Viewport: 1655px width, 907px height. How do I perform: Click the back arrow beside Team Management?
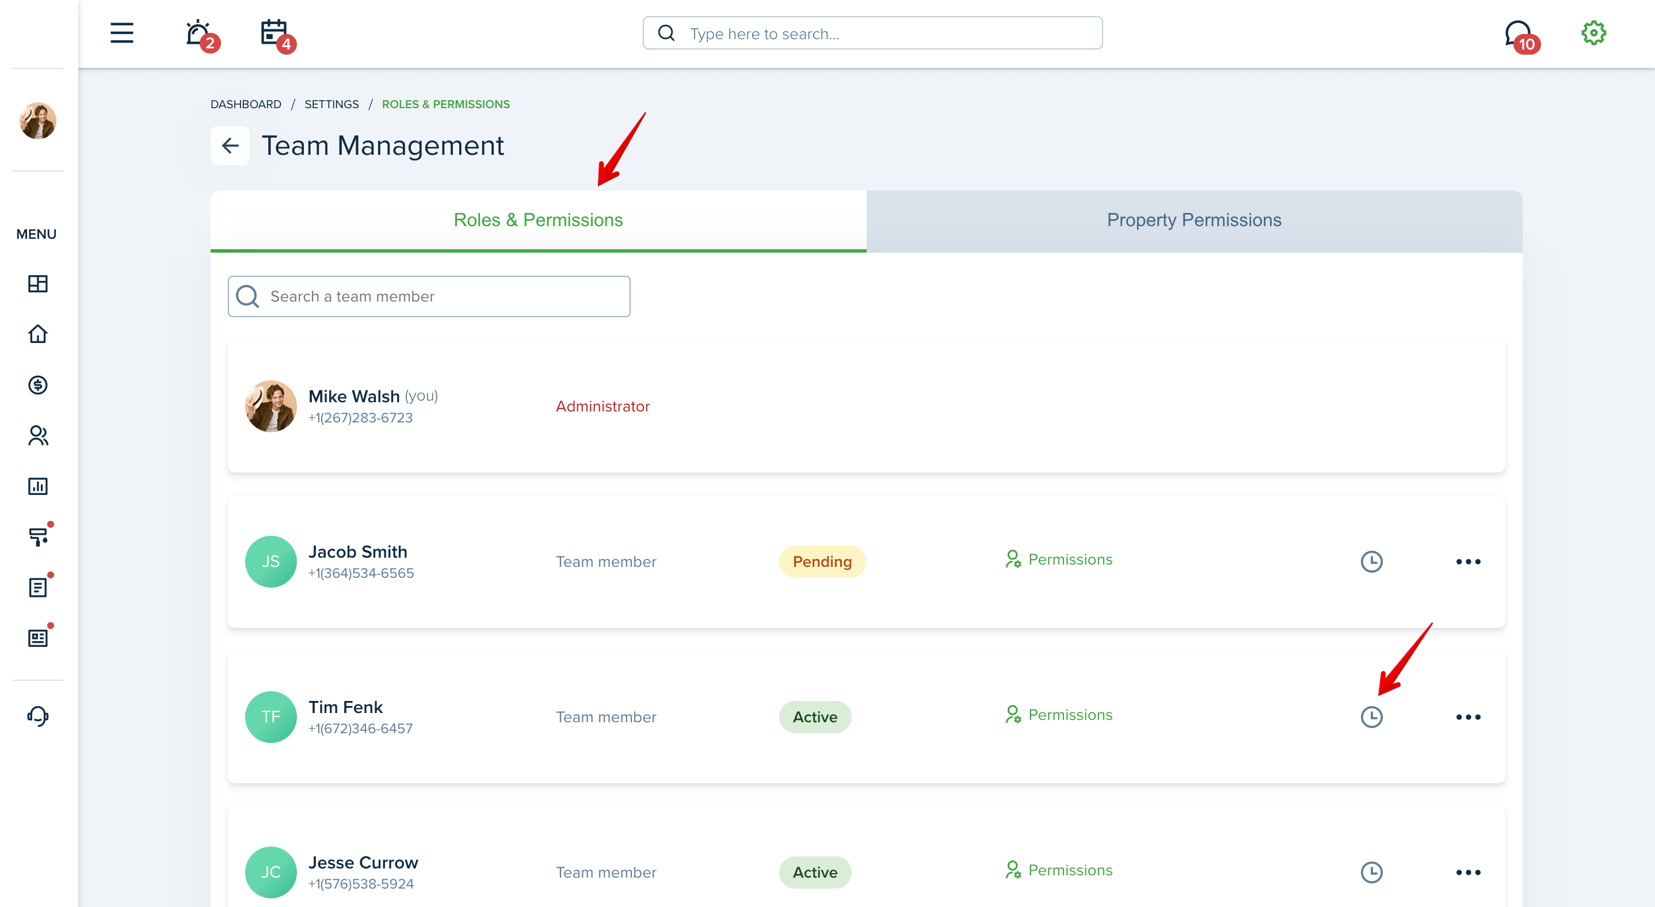pos(230,146)
